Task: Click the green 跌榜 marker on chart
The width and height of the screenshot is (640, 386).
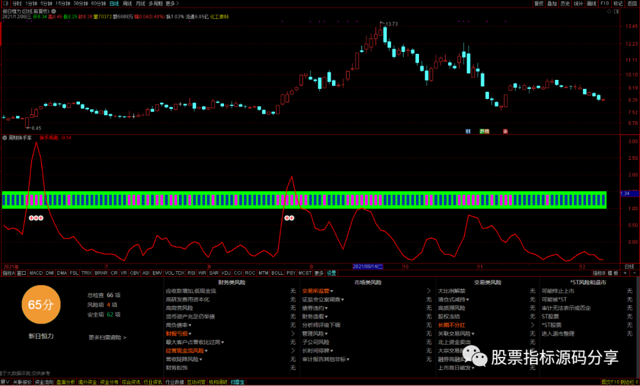Action: point(485,131)
